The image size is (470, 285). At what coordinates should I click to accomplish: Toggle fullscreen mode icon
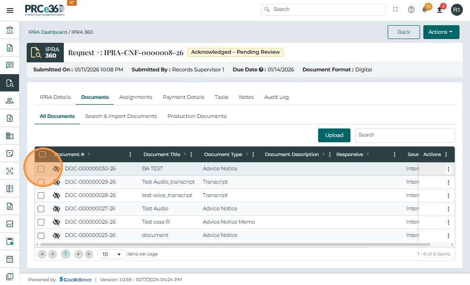(395, 10)
